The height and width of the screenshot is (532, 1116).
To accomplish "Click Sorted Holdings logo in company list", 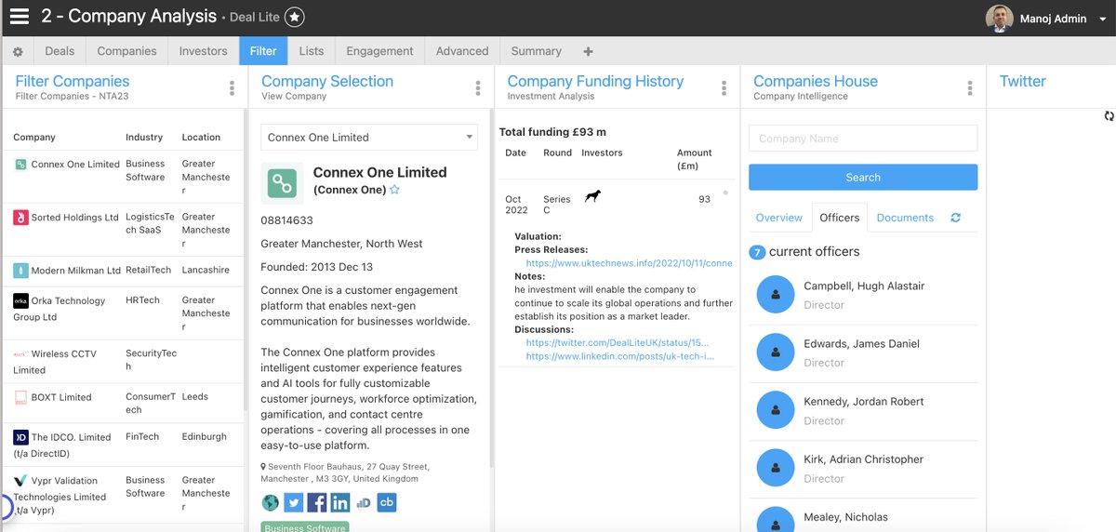I will click(20, 218).
